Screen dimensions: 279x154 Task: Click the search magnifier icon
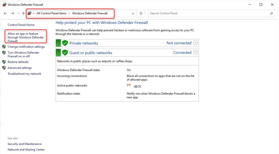click(x=271, y=13)
